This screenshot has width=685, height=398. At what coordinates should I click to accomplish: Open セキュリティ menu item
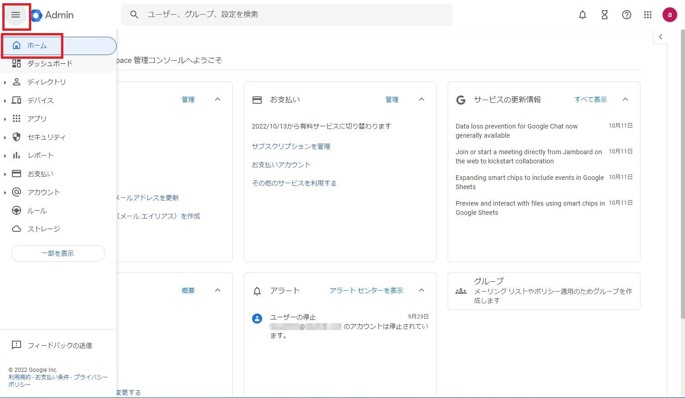pyautogui.click(x=58, y=137)
